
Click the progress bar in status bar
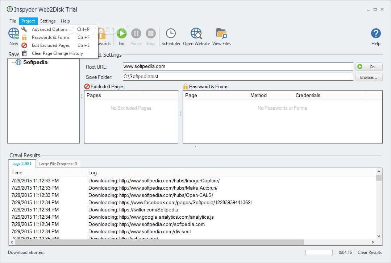(x=319, y=252)
